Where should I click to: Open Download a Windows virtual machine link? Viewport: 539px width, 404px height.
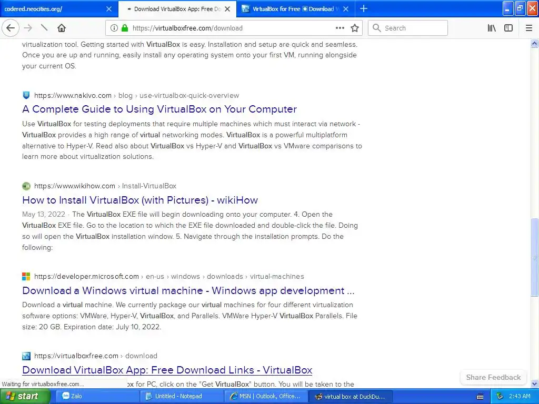coord(188,290)
